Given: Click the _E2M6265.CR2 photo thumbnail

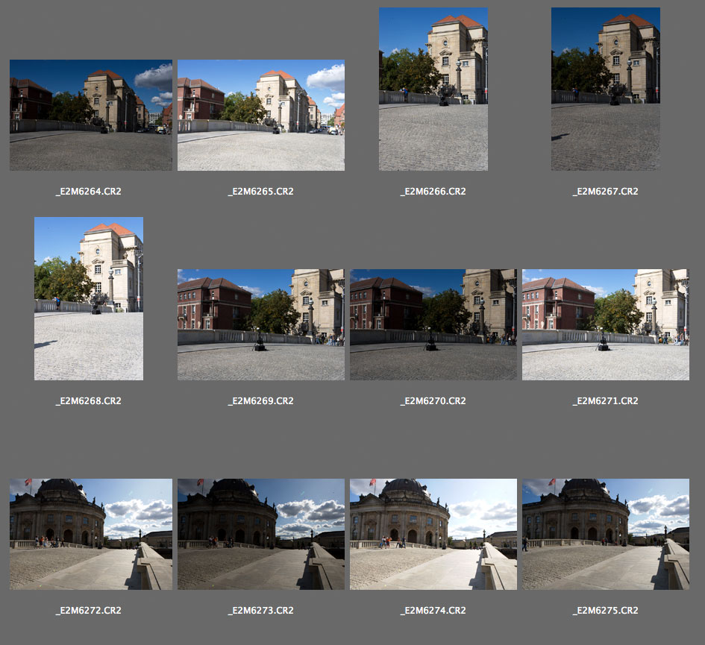Looking at the screenshot, I should pyautogui.click(x=261, y=116).
